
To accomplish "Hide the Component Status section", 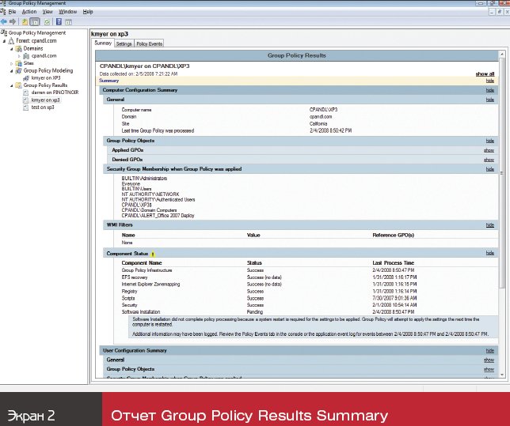I will pyautogui.click(x=489, y=253).
